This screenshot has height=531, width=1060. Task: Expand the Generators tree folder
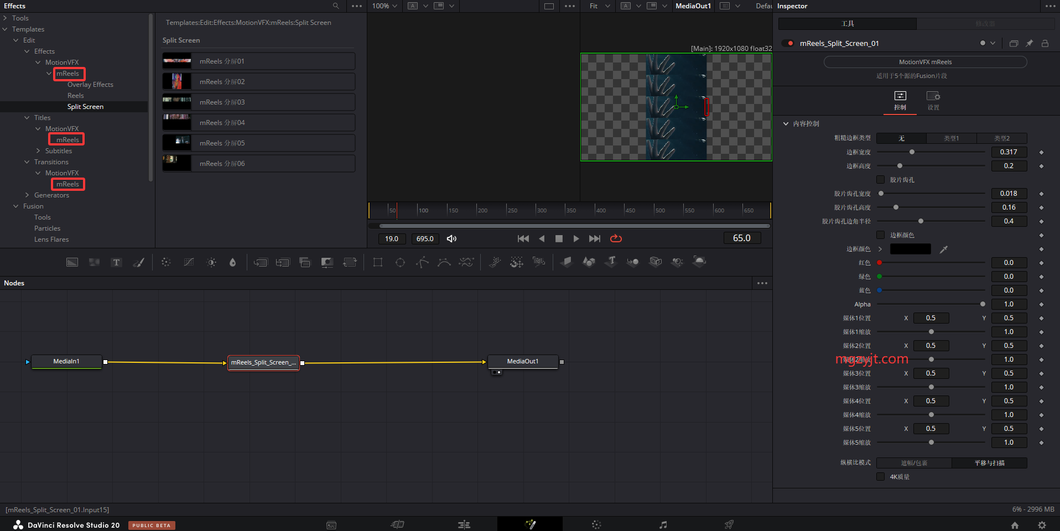click(x=27, y=195)
